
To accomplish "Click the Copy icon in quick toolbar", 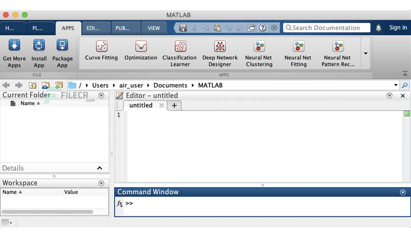I will click(x=206, y=28).
